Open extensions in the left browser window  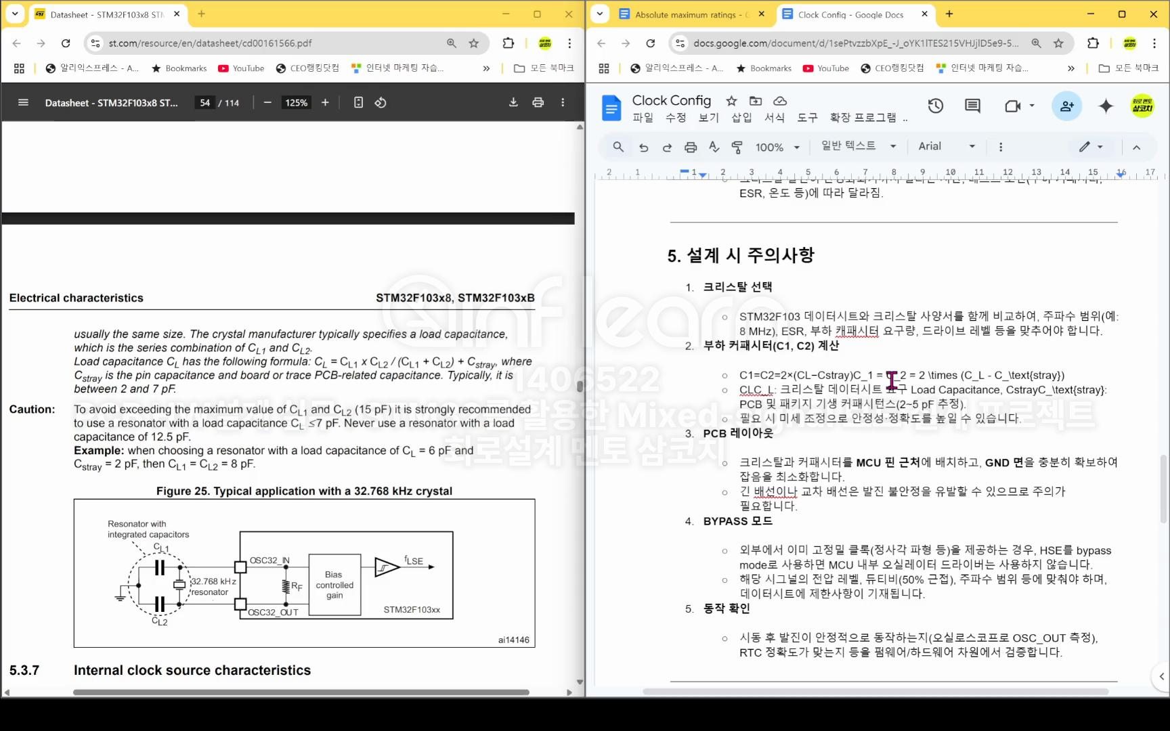508,43
